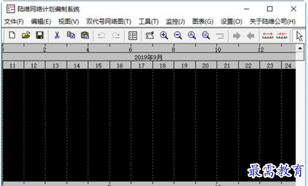
Task: Create a new file with the blank page icon
Action: pos(12,36)
